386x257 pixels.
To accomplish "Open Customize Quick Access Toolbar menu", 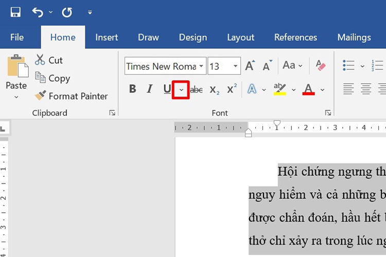I will [90, 12].
